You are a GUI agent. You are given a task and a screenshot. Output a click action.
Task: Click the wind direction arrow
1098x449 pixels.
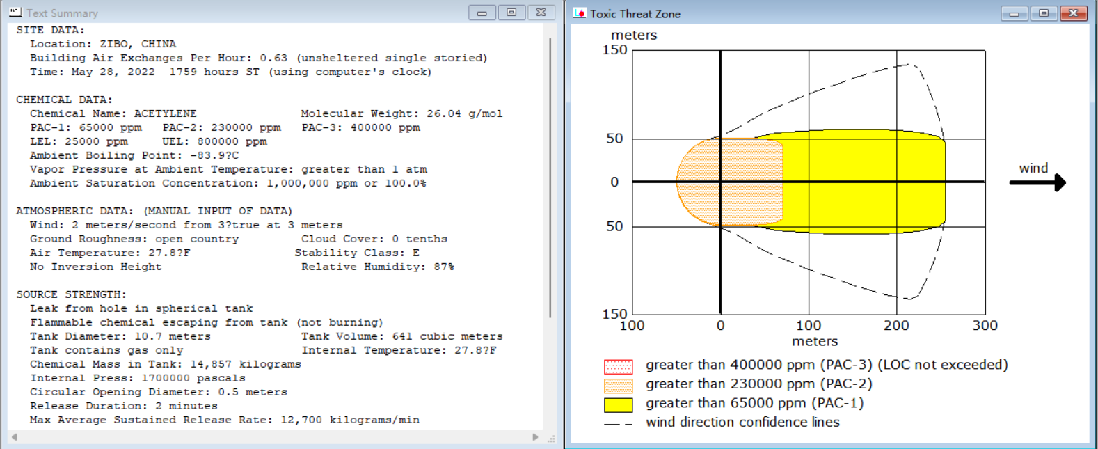tap(1037, 182)
